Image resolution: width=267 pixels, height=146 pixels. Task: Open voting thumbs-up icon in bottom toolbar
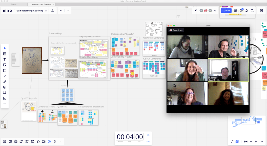(x=38, y=142)
